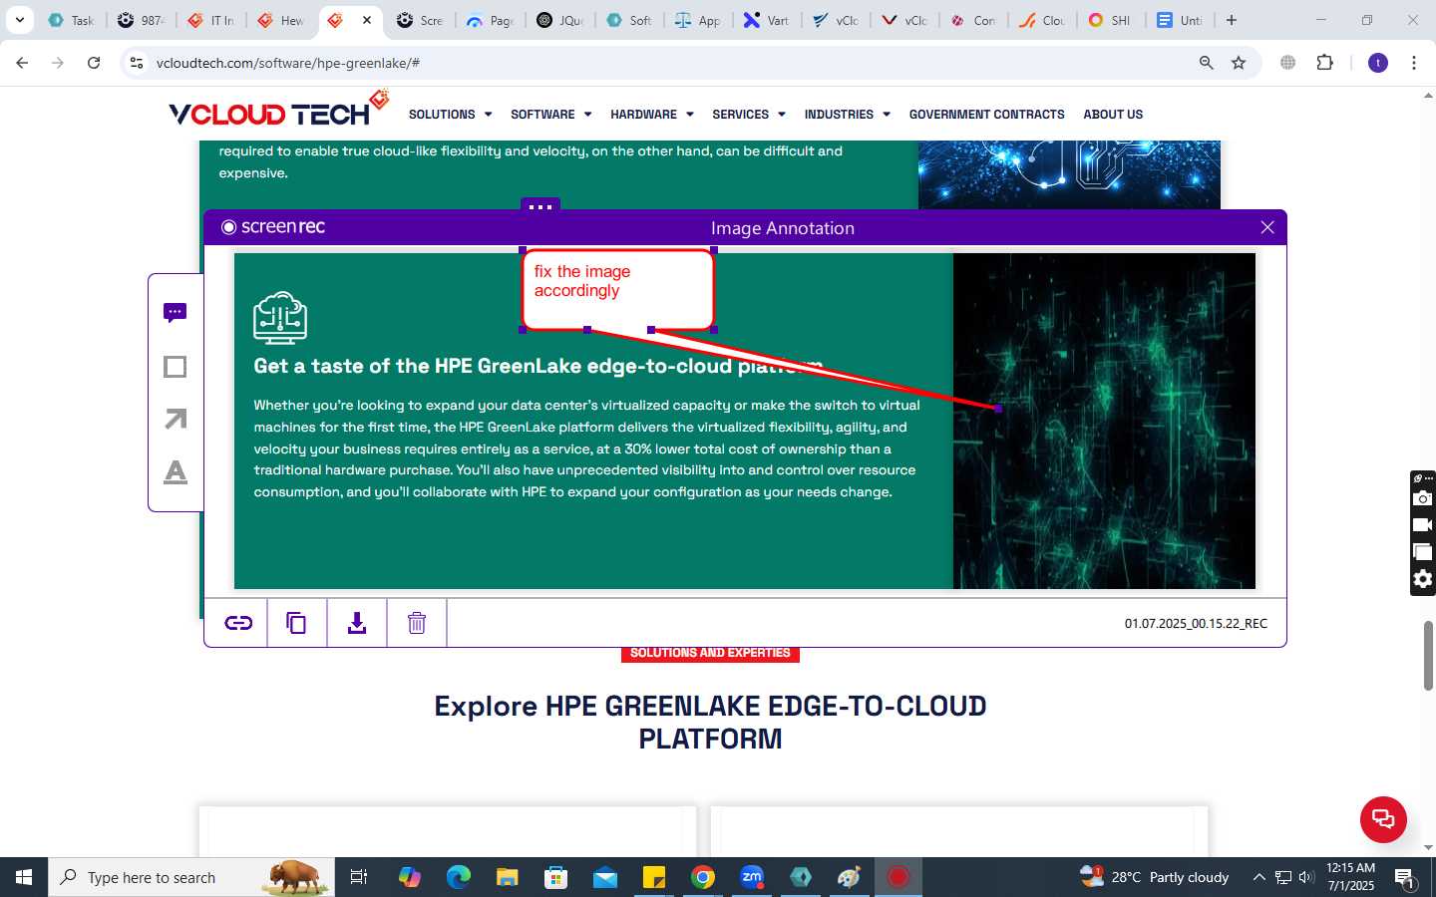
Task: Open ScreenRec settings gear
Action: click(1423, 579)
